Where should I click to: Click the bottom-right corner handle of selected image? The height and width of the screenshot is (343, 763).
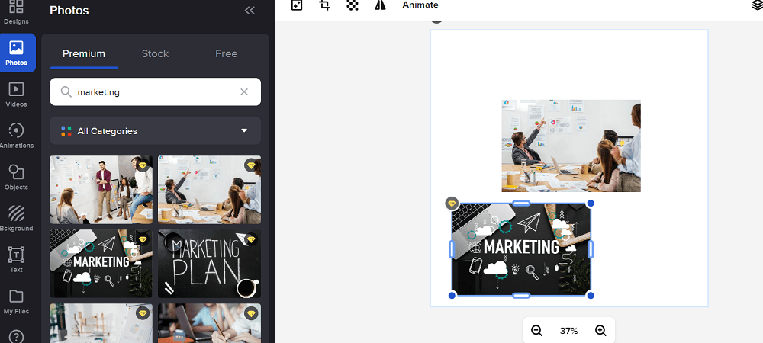coord(591,296)
